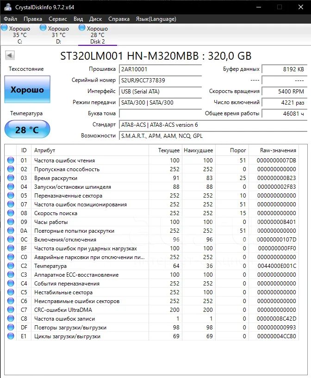Click the Прошивка firmware value field
The width and height of the screenshot is (311, 378).
160,69
